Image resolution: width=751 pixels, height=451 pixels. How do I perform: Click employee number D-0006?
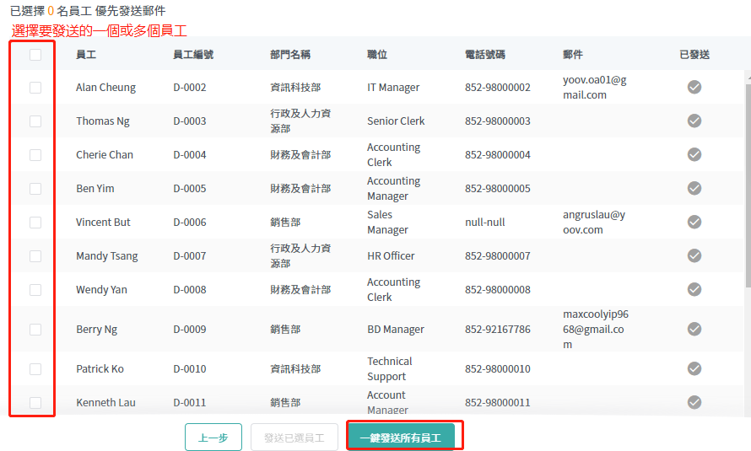[190, 223]
